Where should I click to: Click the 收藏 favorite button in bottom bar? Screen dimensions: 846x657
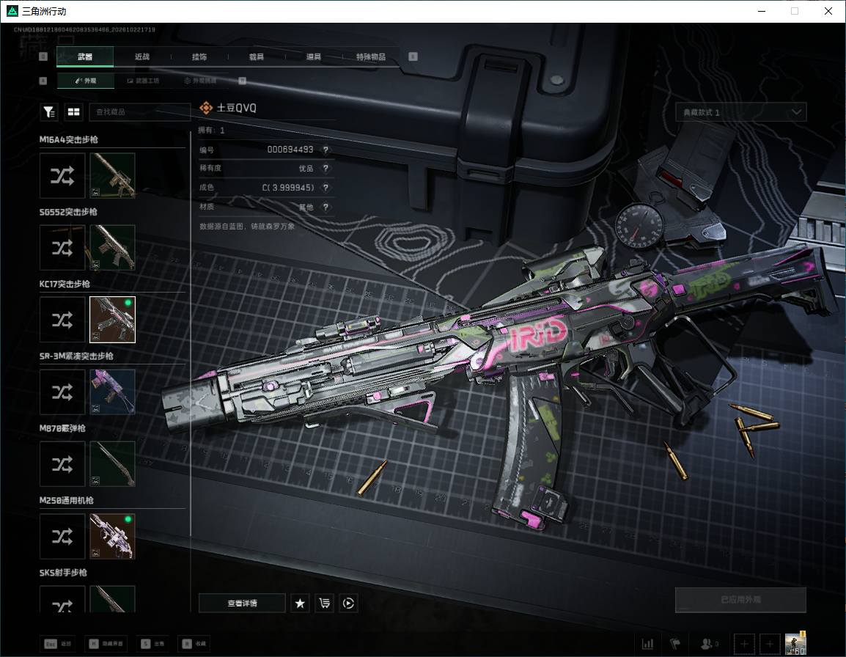(x=194, y=644)
